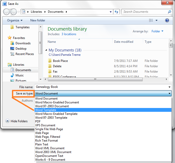
Task: Click the file list vertical scrollbar thumb
Action: [171, 45]
